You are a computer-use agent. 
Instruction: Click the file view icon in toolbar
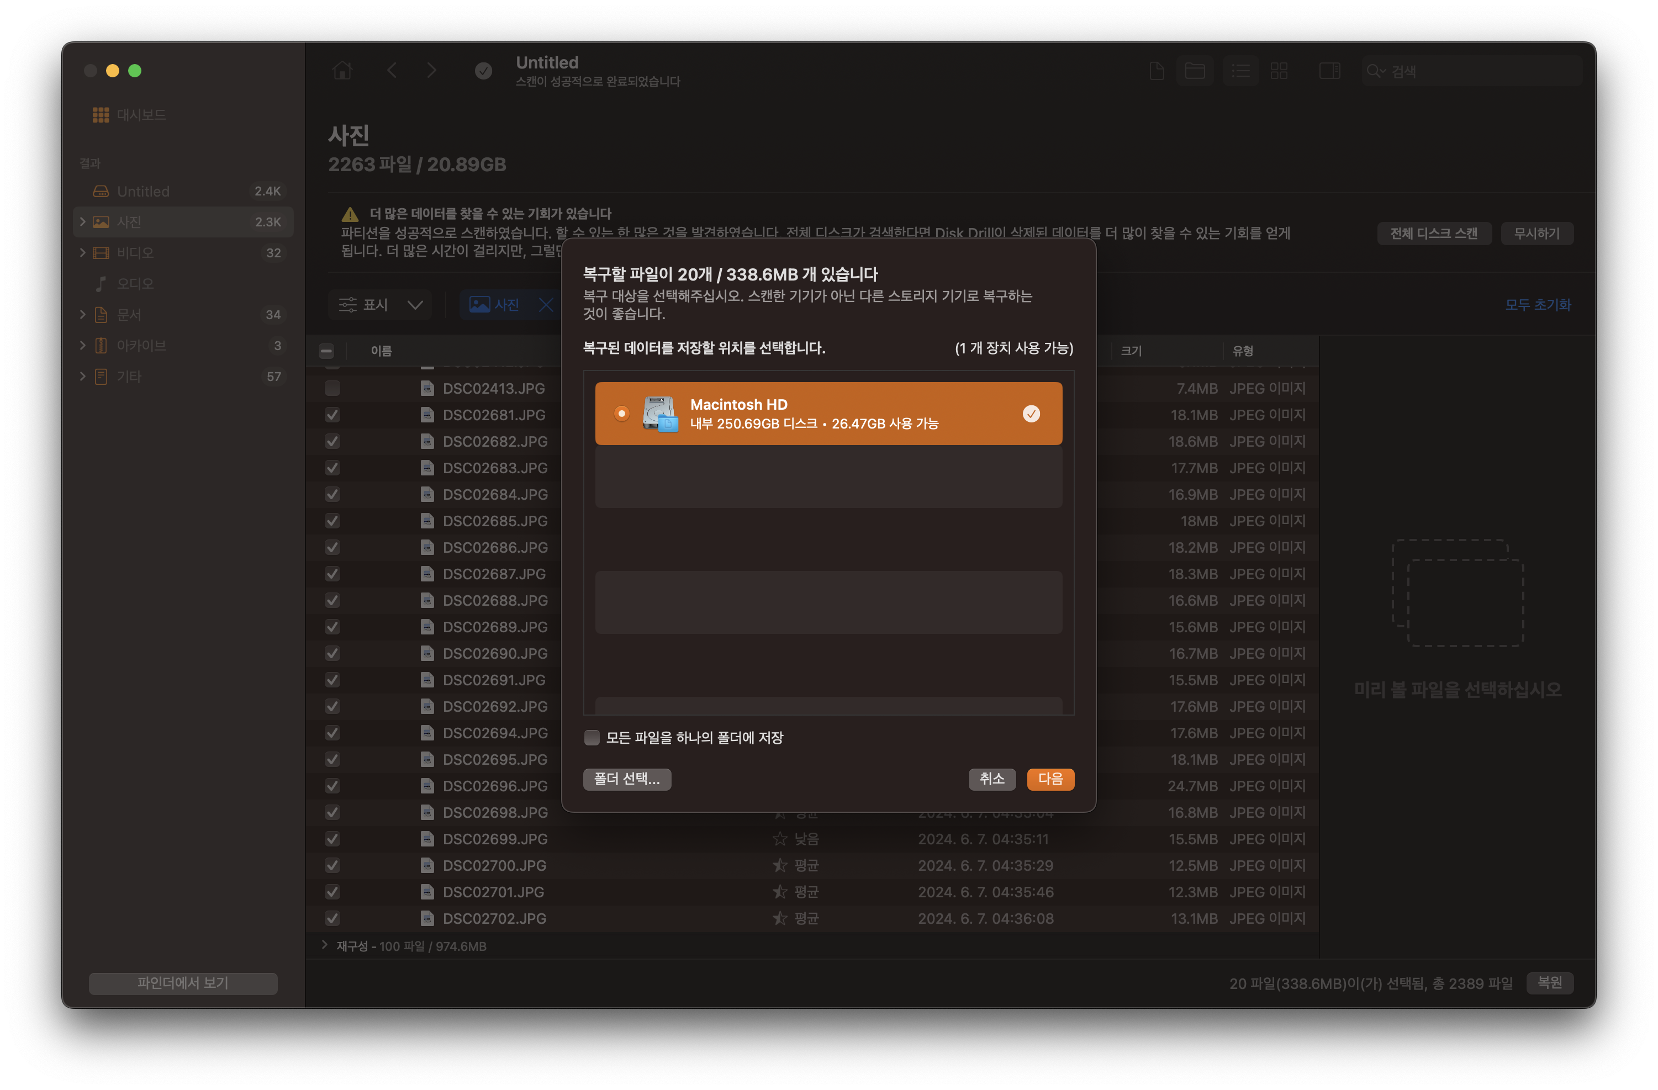tap(1157, 70)
